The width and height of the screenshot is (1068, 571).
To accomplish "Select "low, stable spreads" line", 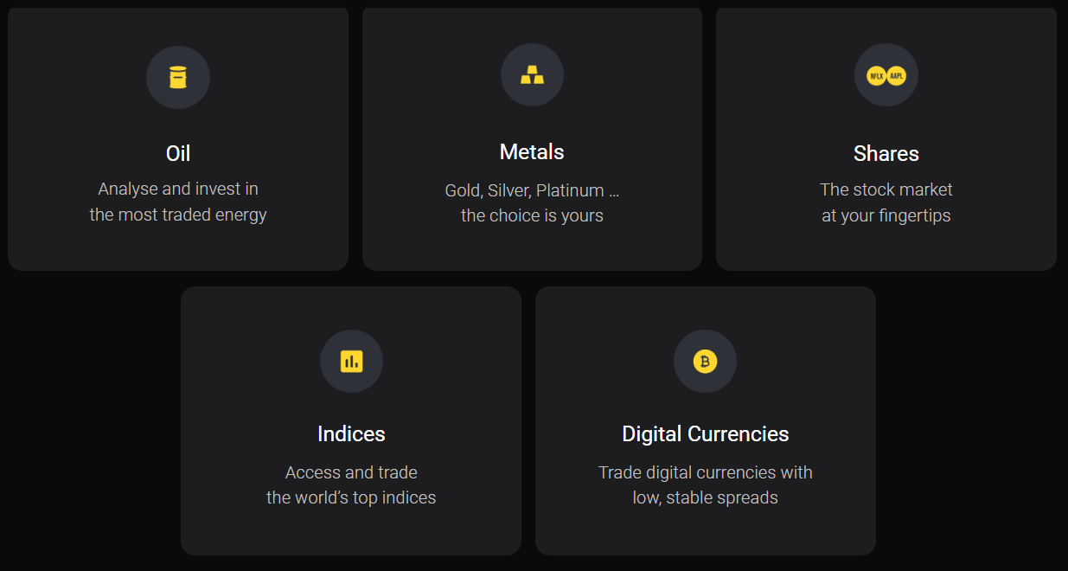I will pyautogui.click(x=706, y=497).
